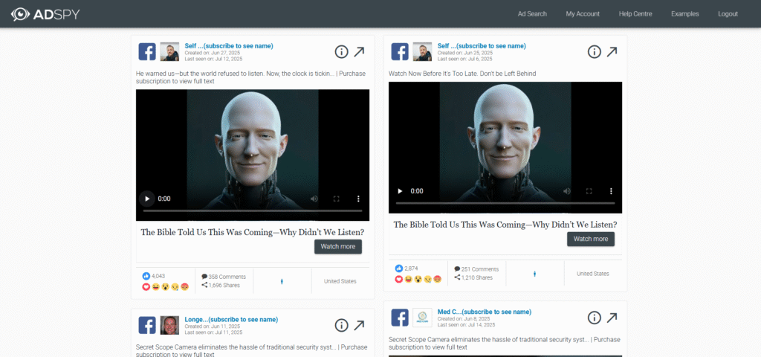
Task: Click 251 Comments on Jun 25 ad
Action: point(476,269)
